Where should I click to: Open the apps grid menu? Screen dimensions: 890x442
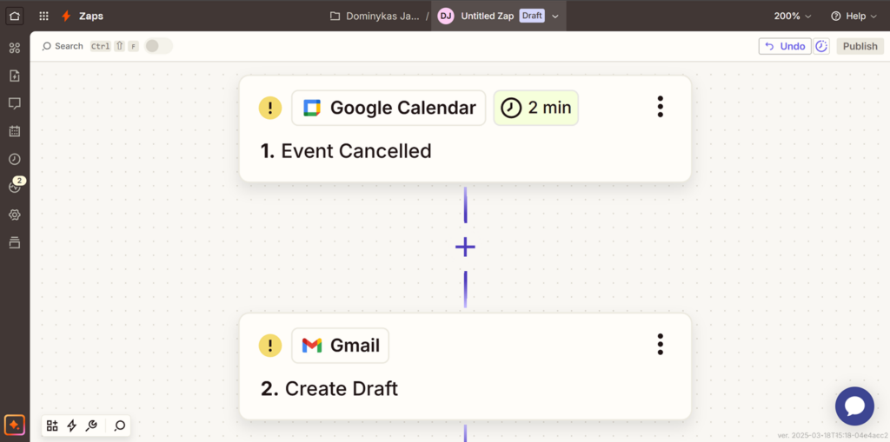pyautogui.click(x=43, y=16)
